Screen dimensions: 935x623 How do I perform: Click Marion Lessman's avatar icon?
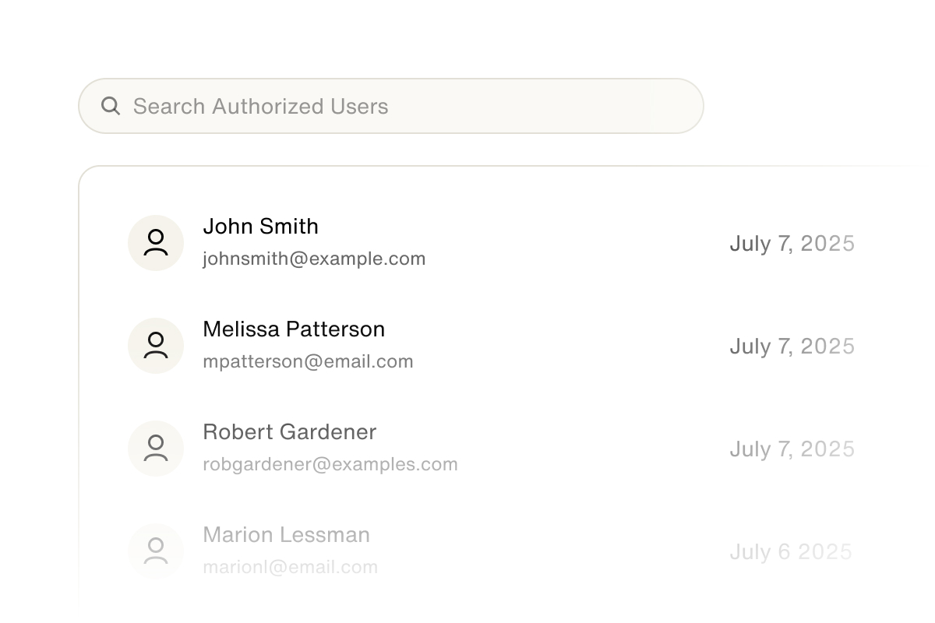point(156,551)
